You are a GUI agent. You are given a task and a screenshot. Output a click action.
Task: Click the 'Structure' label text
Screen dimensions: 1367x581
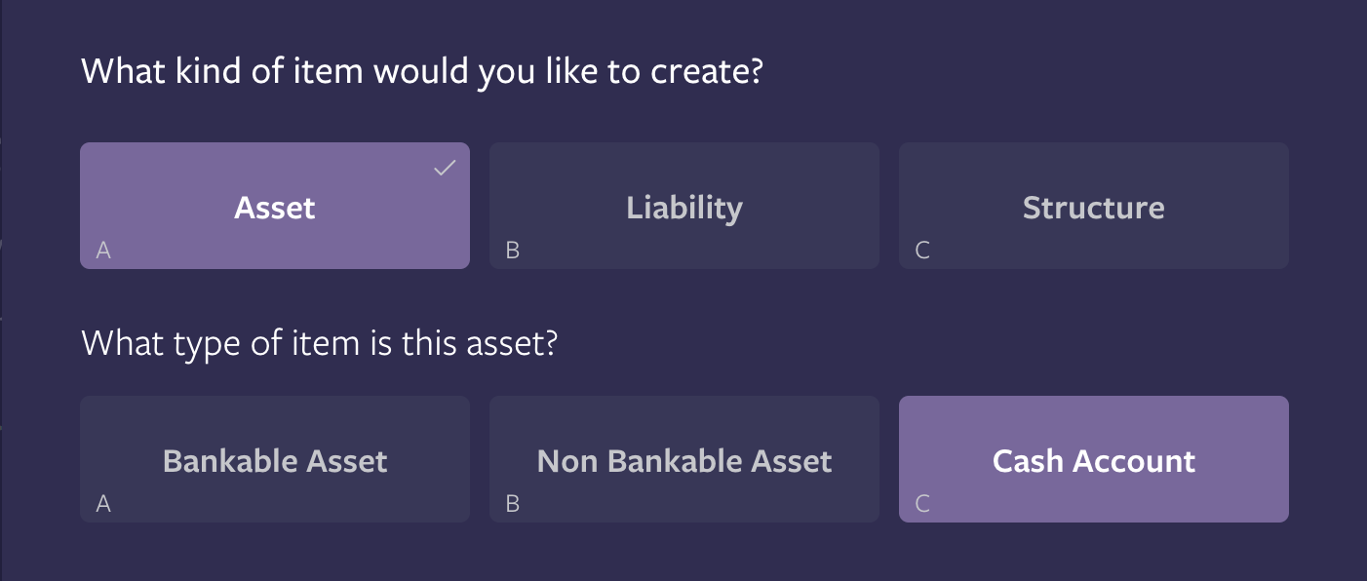[x=1093, y=208]
